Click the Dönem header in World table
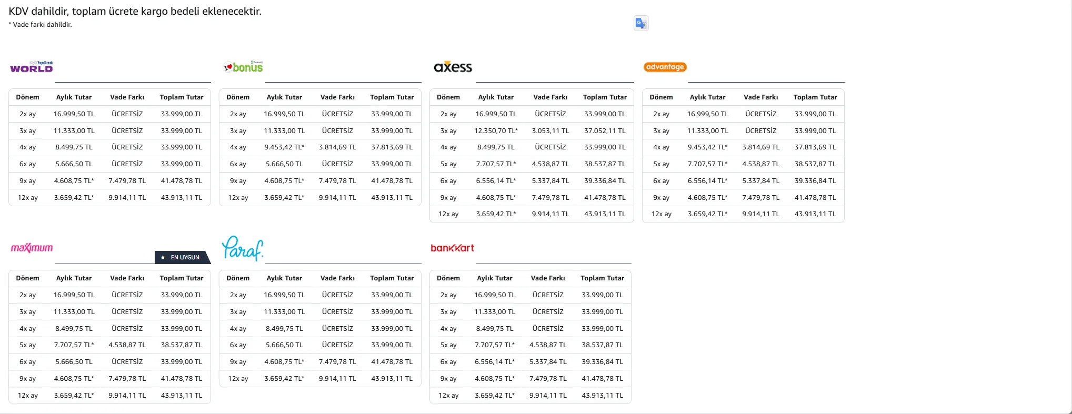 pos(27,97)
